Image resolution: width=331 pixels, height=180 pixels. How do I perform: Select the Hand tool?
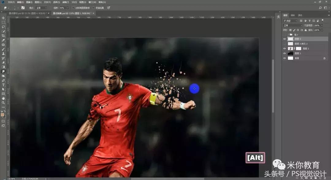[3, 98]
